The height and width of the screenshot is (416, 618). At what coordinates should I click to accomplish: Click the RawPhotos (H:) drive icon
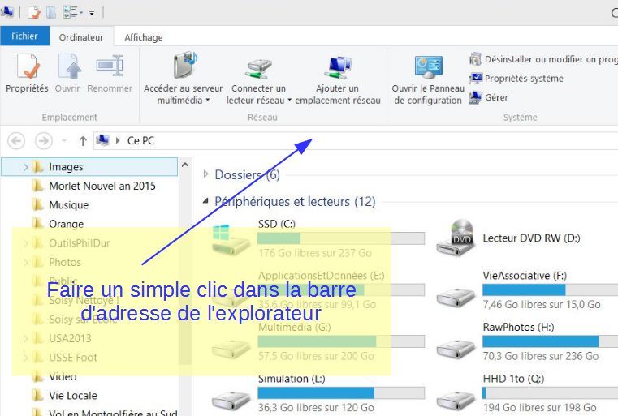click(x=456, y=350)
